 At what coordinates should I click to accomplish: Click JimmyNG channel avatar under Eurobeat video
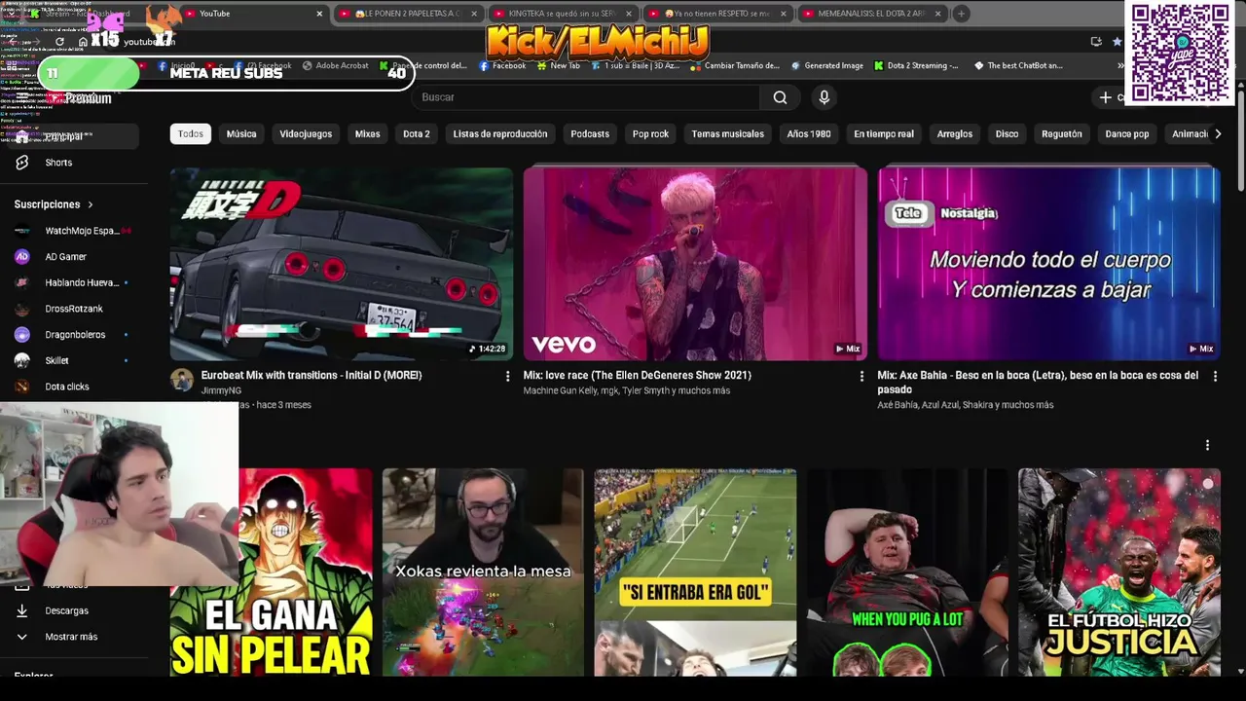tap(182, 381)
